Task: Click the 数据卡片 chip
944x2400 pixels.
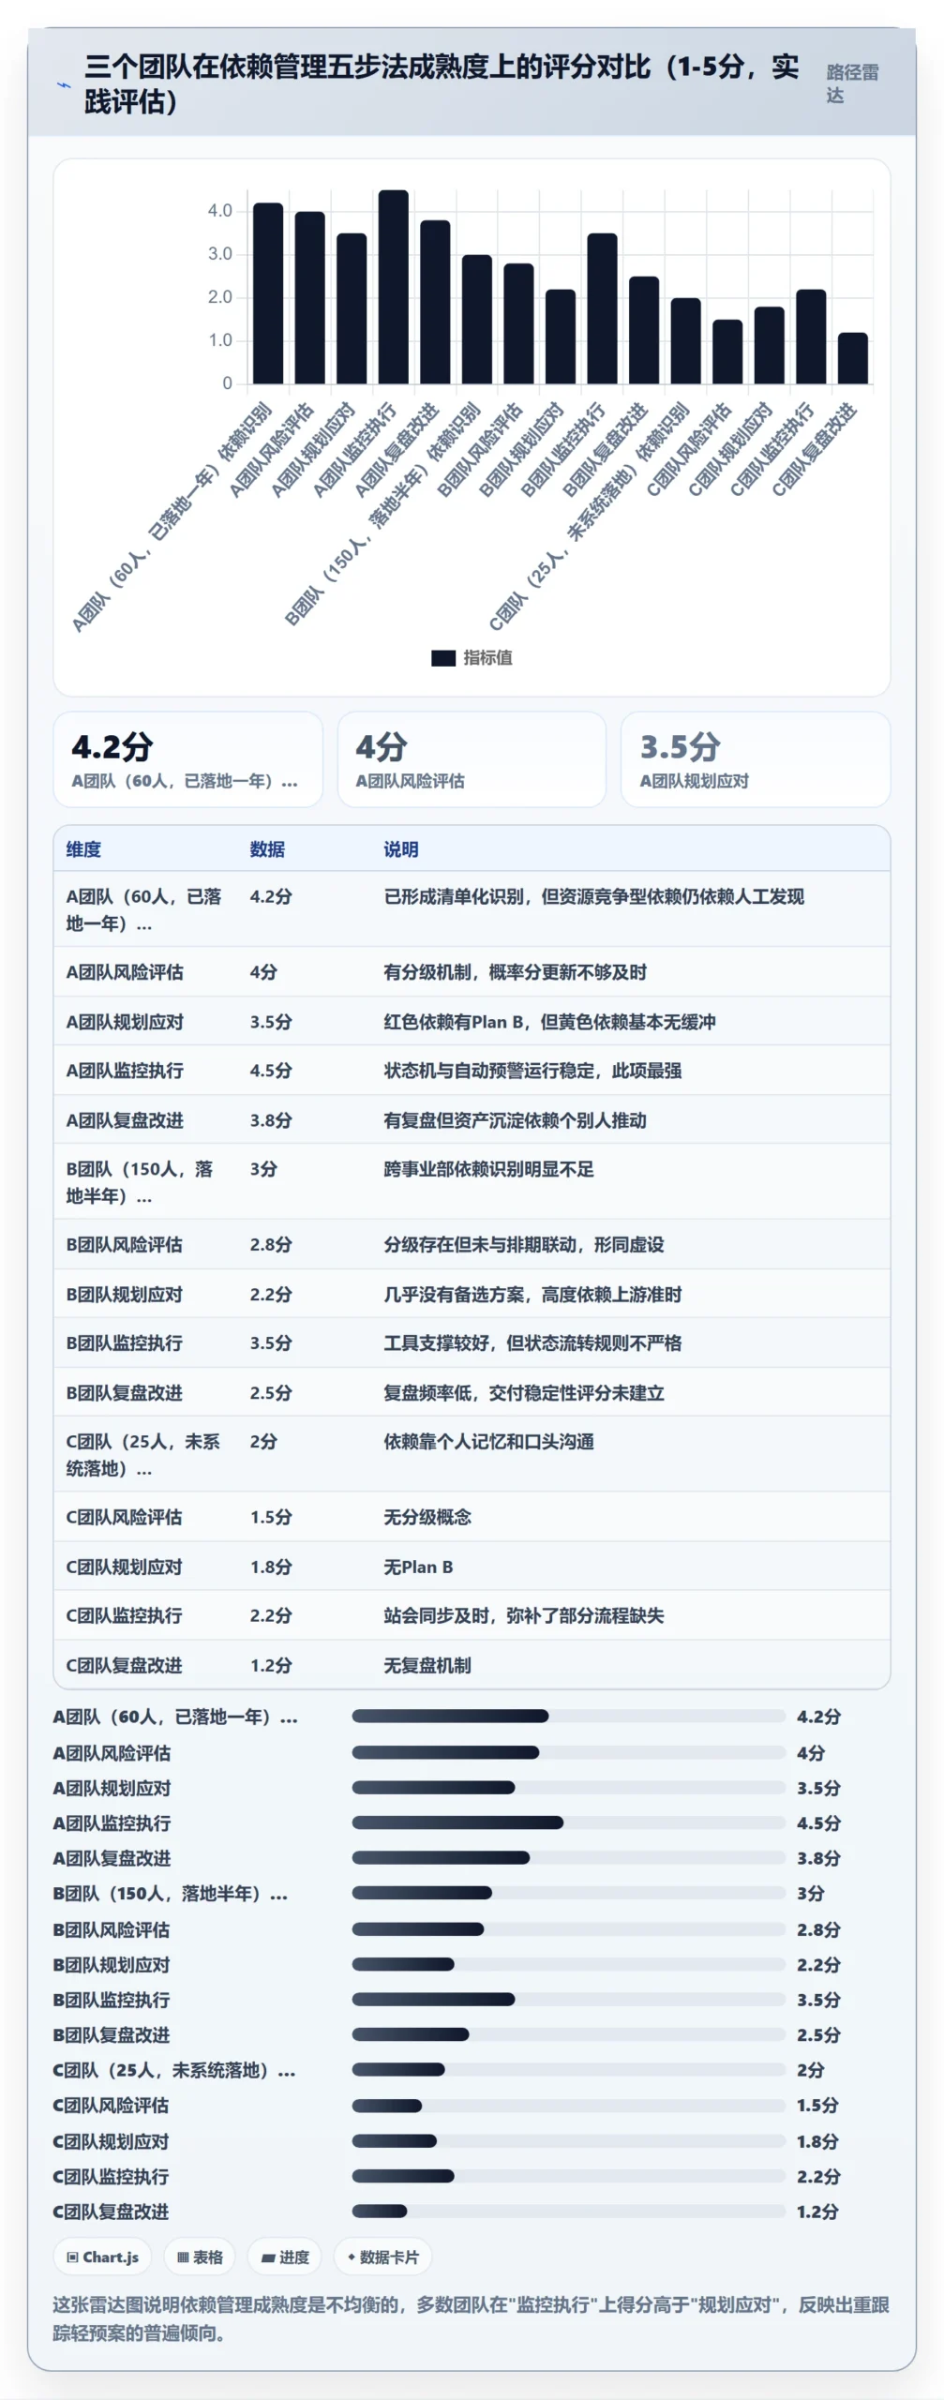Action: click(x=382, y=2257)
